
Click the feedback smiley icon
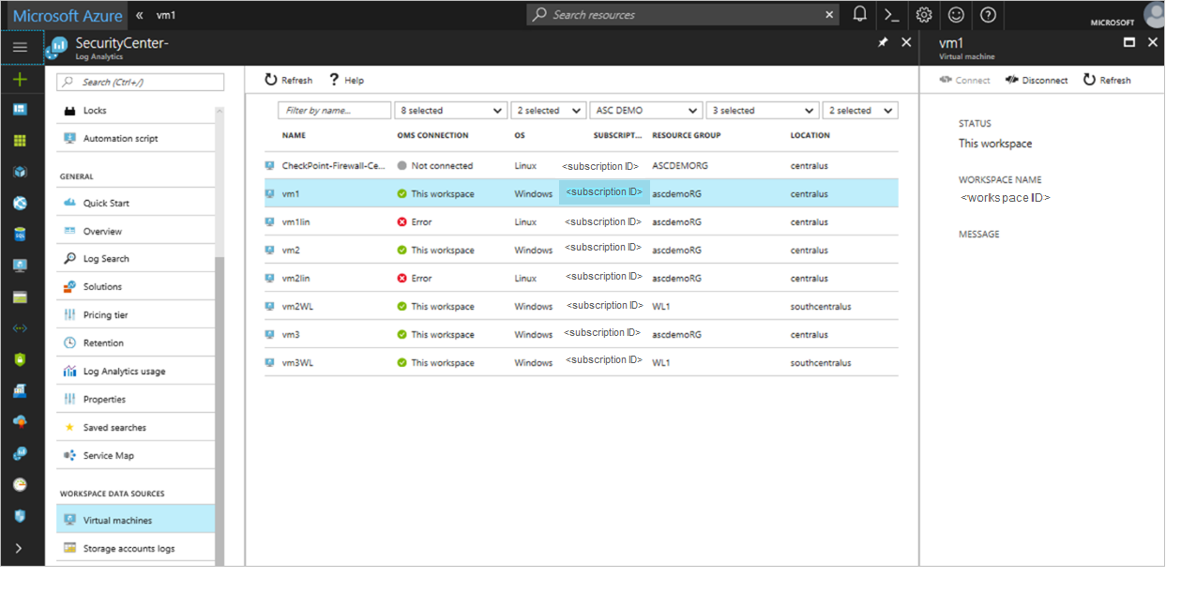coord(956,15)
